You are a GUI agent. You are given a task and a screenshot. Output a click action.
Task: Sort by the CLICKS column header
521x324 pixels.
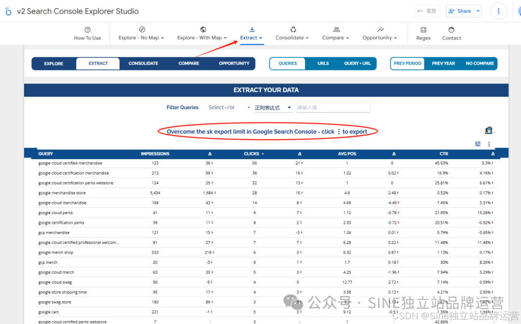tap(251, 154)
